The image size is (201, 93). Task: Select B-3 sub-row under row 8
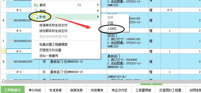[19, 72]
